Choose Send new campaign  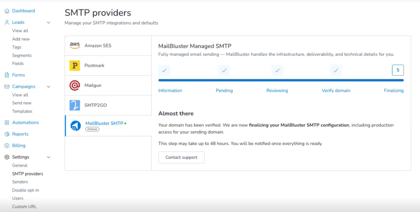point(22,103)
